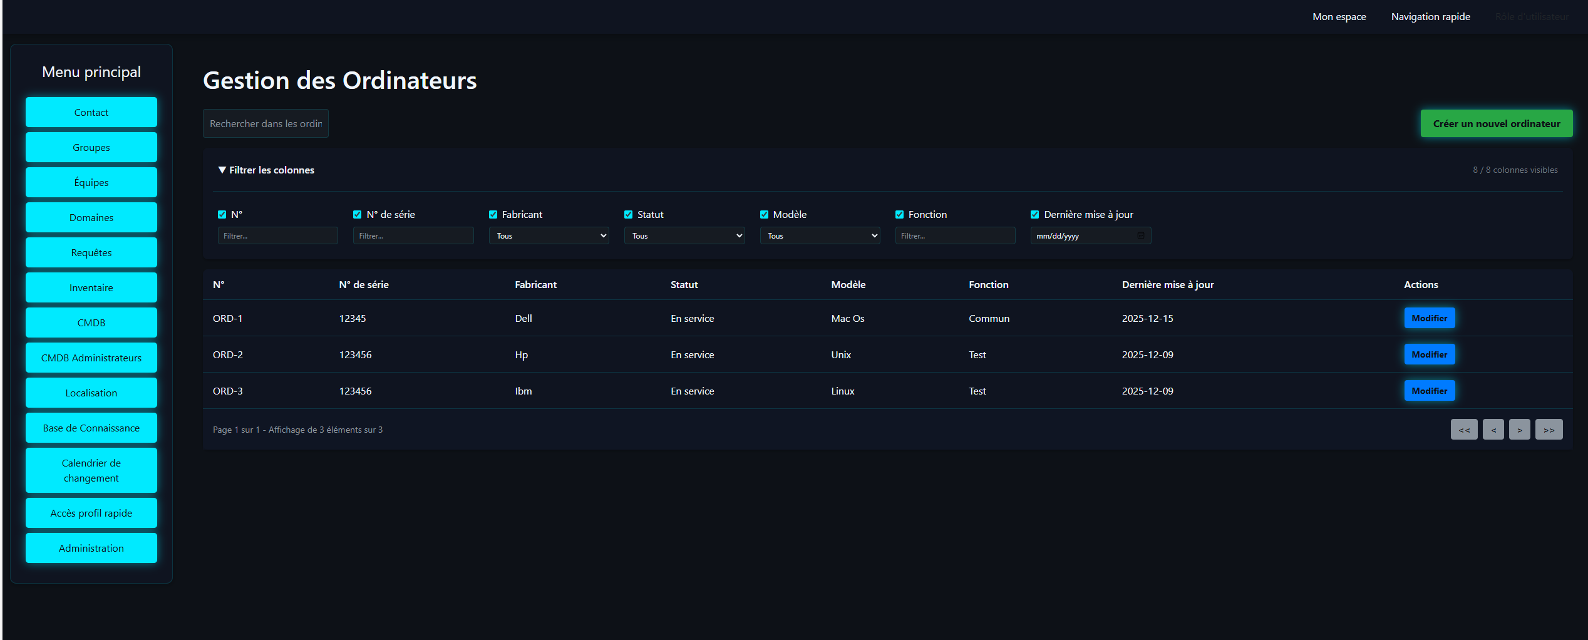Viewport: 1588px width, 640px height.
Task: Toggle the Statut column visibility checkbox
Action: coord(628,214)
